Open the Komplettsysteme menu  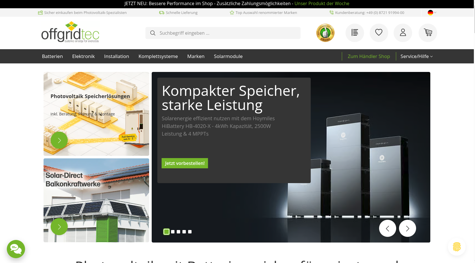(158, 56)
